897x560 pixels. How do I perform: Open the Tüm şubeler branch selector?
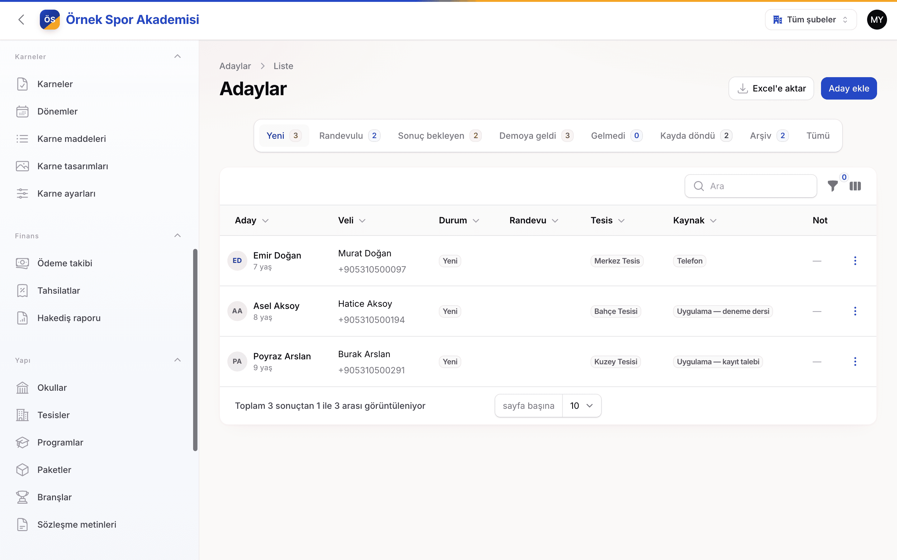[x=811, y=20]
